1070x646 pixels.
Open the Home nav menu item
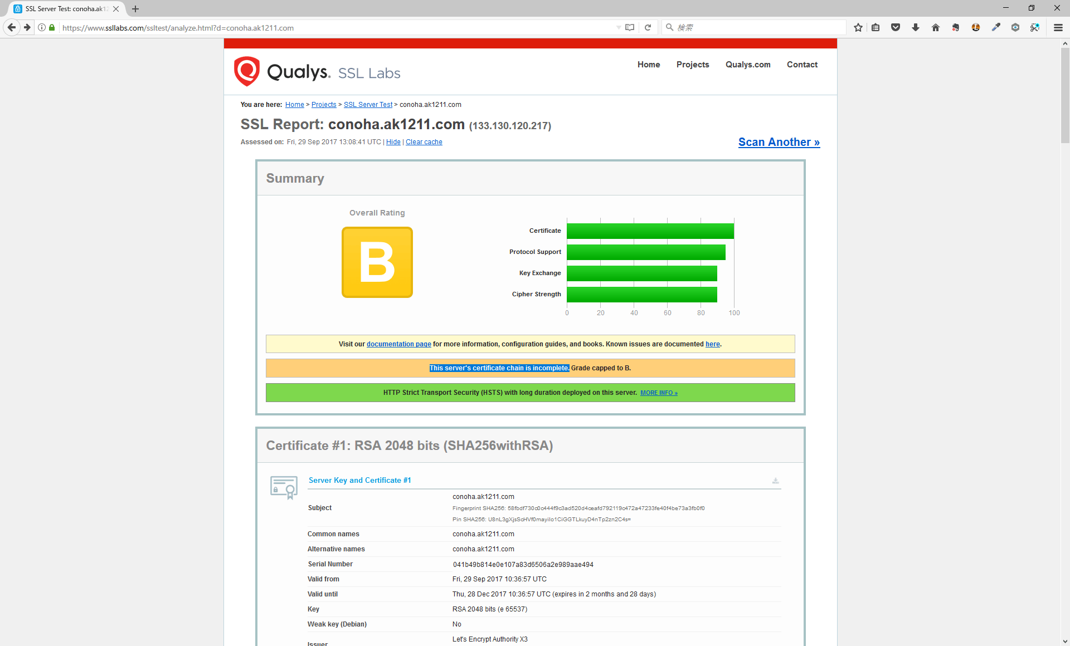pyautogui.click(x=649, y=65)
